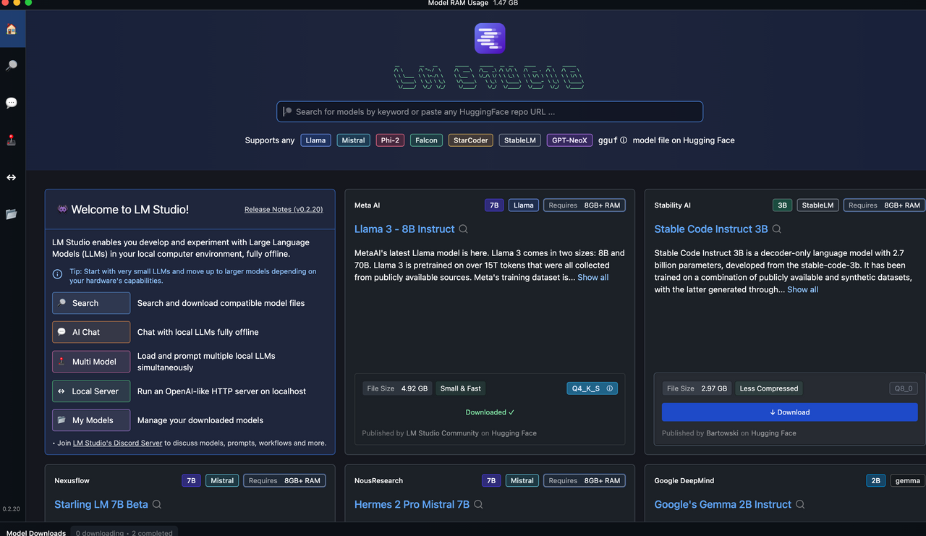Click the My Models button in Welcome panel
Screen dimensions: 926x536
click(x=91, y=420)
